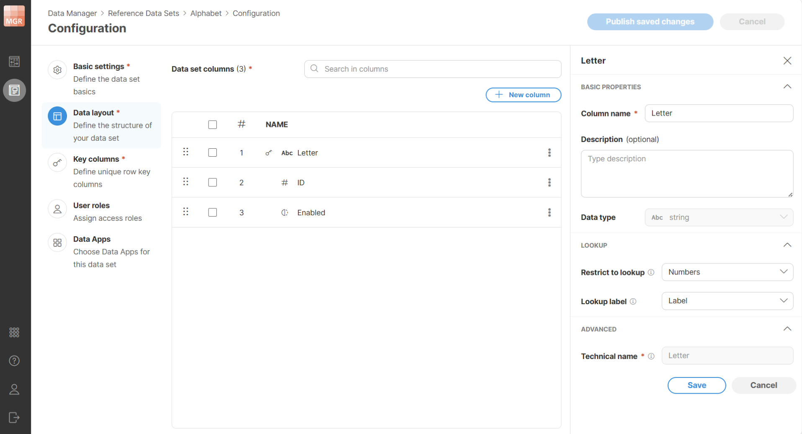This screenshot has height=434, width=802.
Task: Open the Restrict to lookup Numbers dropdown
Action: [x=727, y=272]
